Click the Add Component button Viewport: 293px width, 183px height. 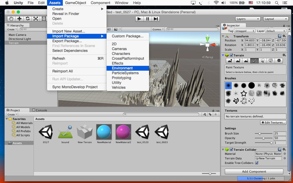tap(254, 172)
